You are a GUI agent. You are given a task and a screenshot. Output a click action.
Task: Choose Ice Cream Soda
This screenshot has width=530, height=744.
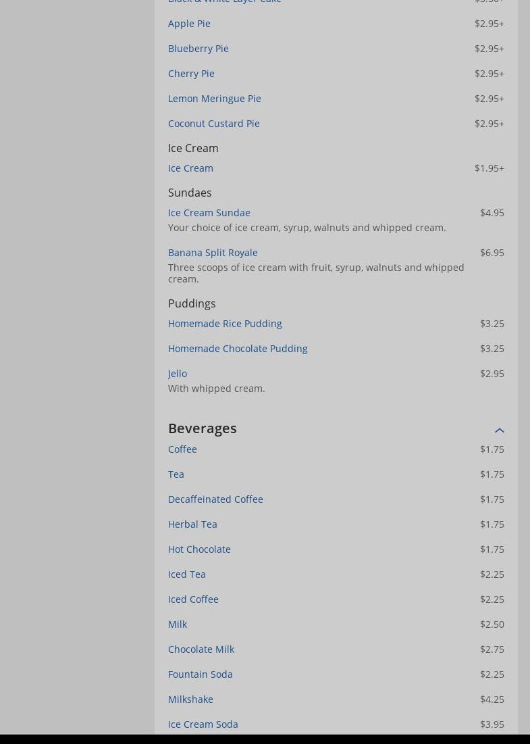pos(203,724)
